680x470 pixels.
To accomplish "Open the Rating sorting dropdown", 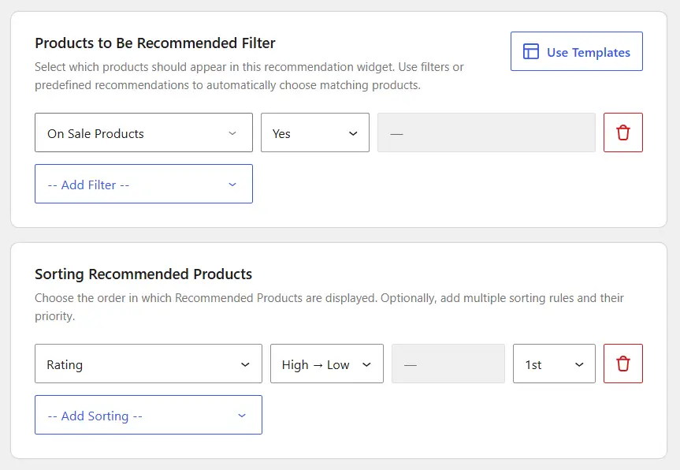I will (x=148, y=364).
